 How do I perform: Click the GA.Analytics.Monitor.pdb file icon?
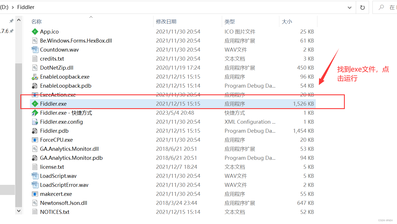(x=35, y=158)
